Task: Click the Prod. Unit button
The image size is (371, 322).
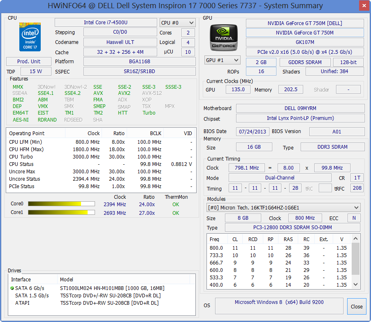Action: (x=29, y=62)
